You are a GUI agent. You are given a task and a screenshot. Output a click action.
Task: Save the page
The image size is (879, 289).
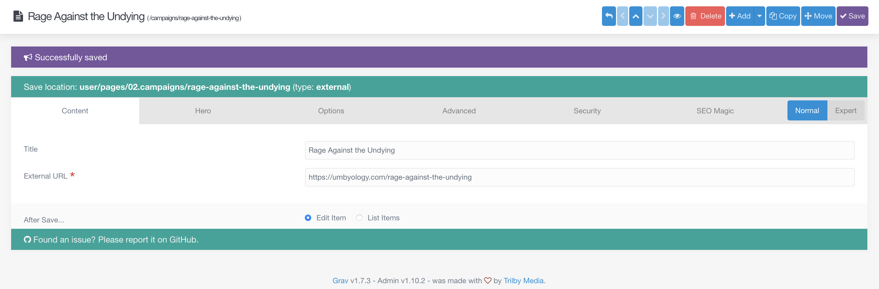(x=852, y=16)
